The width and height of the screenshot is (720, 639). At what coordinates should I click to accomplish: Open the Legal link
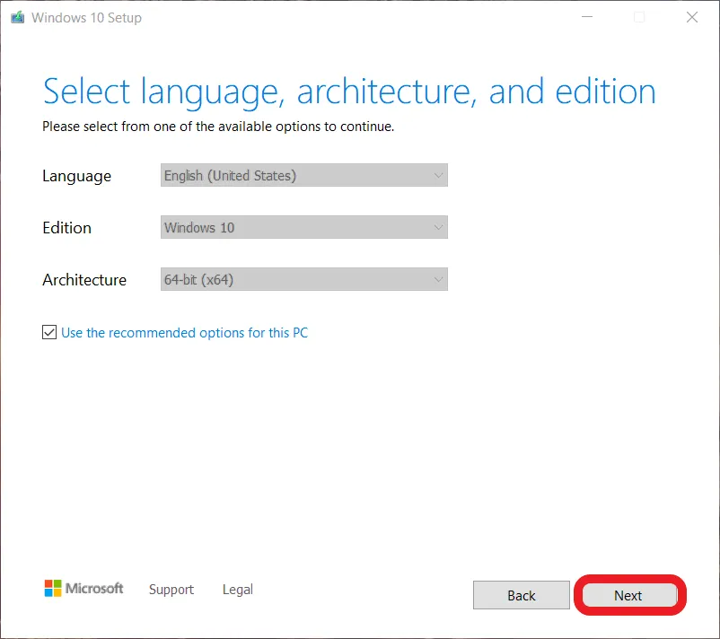[x=237, y=590]
